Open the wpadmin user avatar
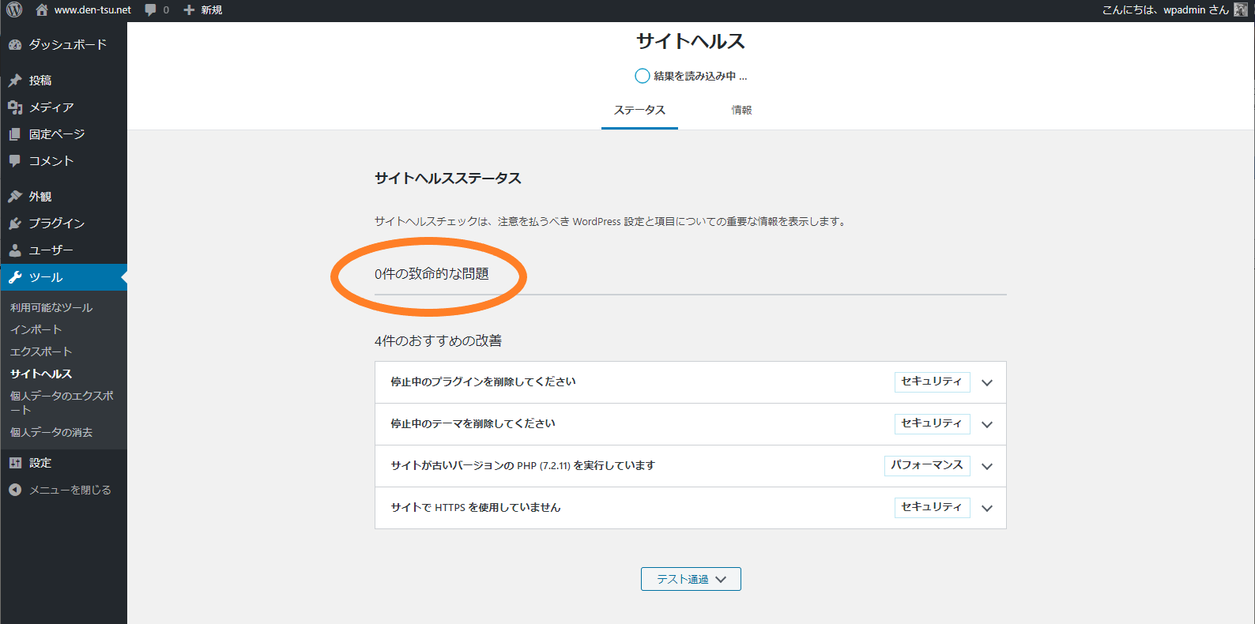The height and width of the screenshot is (624, 1255). (x=1241, y=9)
